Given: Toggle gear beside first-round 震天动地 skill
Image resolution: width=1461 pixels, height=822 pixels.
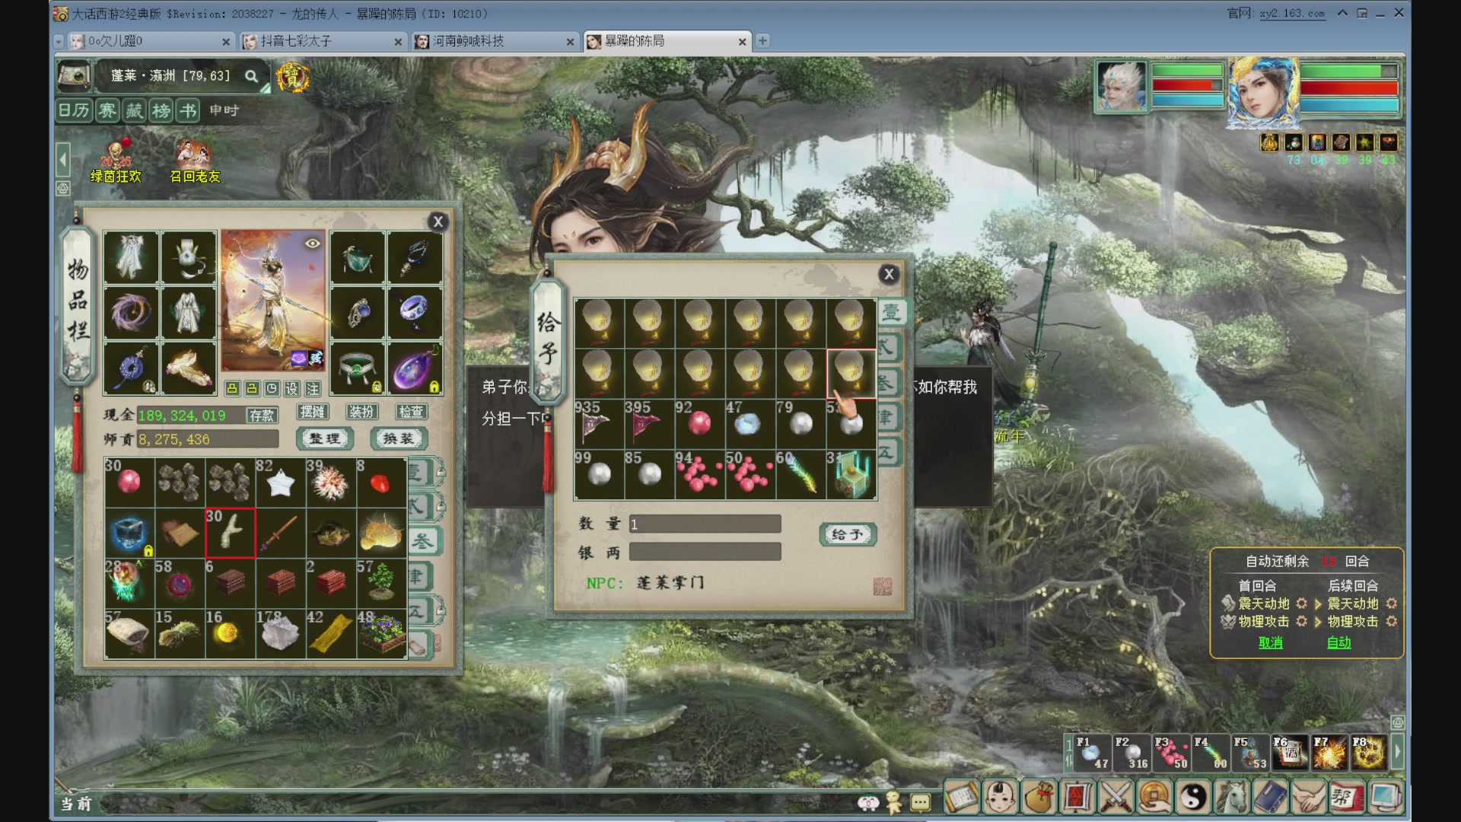Looking at the screenshot, I should 1301,604.
